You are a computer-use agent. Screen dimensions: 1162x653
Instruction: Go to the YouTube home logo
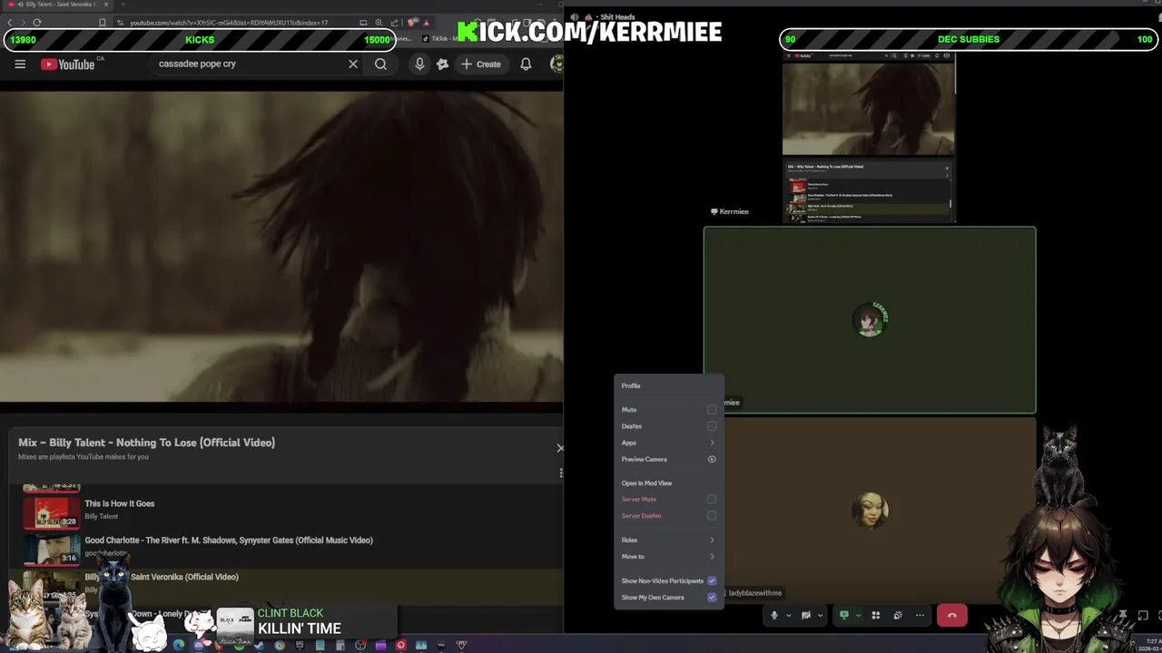pos(68,64)
